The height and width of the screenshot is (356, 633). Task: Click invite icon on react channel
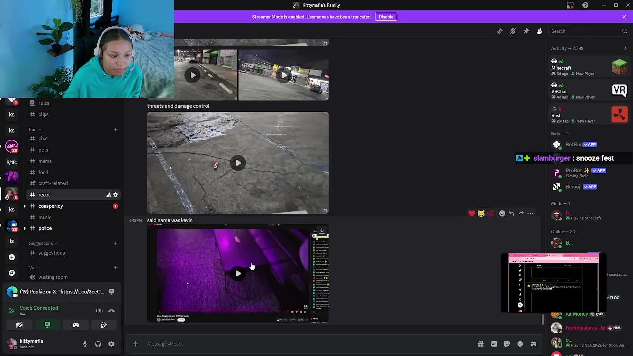pyautogui.click(x=108, y=195)
